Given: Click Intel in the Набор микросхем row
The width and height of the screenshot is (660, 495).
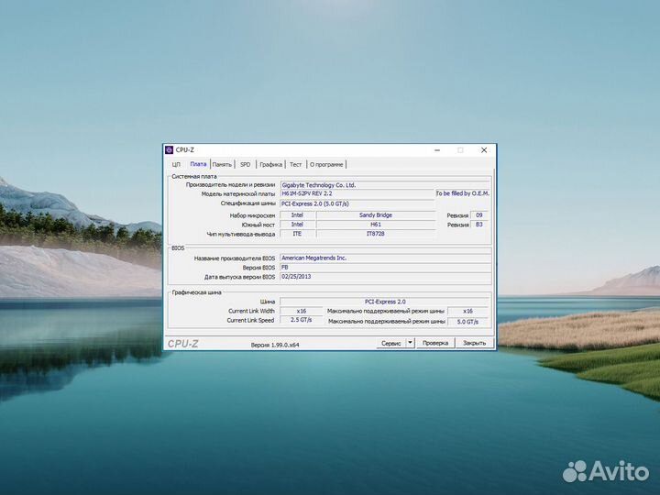Looking at the screenshot, I should pos(297,215).
